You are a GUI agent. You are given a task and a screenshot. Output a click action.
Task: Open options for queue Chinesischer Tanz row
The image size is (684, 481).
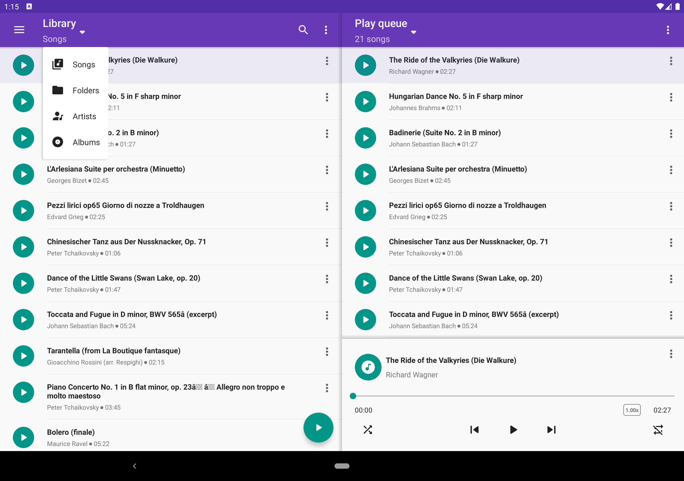click(671, 243)
